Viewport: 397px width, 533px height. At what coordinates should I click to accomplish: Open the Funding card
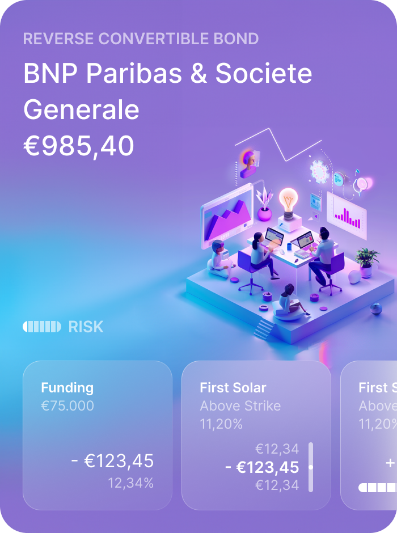pos(98,435)
